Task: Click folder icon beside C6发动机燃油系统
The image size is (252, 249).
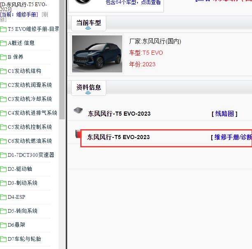Action: click(x=3, y=141)
